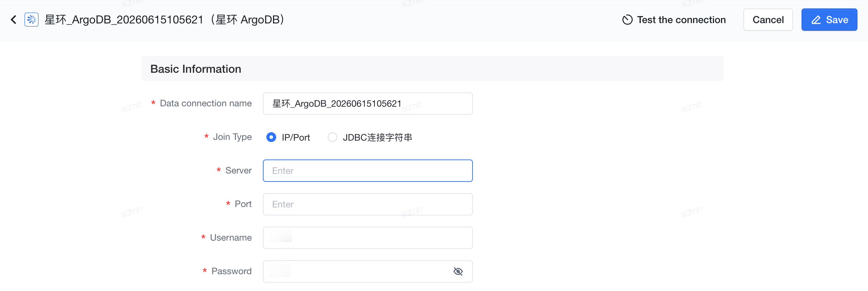868x291 pixels.
Task: Select the IP/Port radio button
Action: (271, 137)
